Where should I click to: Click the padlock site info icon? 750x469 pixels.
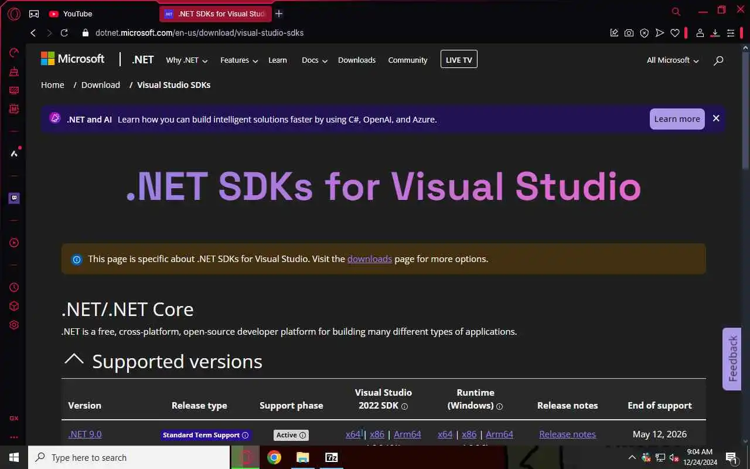[86, 33]
